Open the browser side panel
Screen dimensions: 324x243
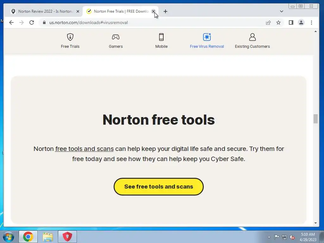coord(291,22)
